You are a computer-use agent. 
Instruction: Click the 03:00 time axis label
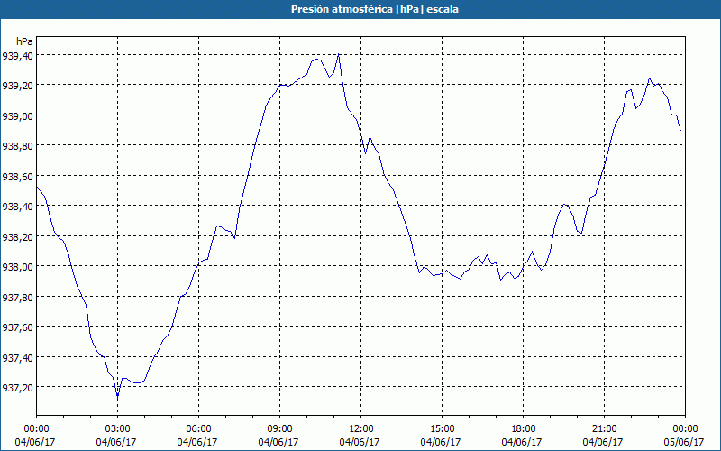pyautogui.click(x=117, y=429)
